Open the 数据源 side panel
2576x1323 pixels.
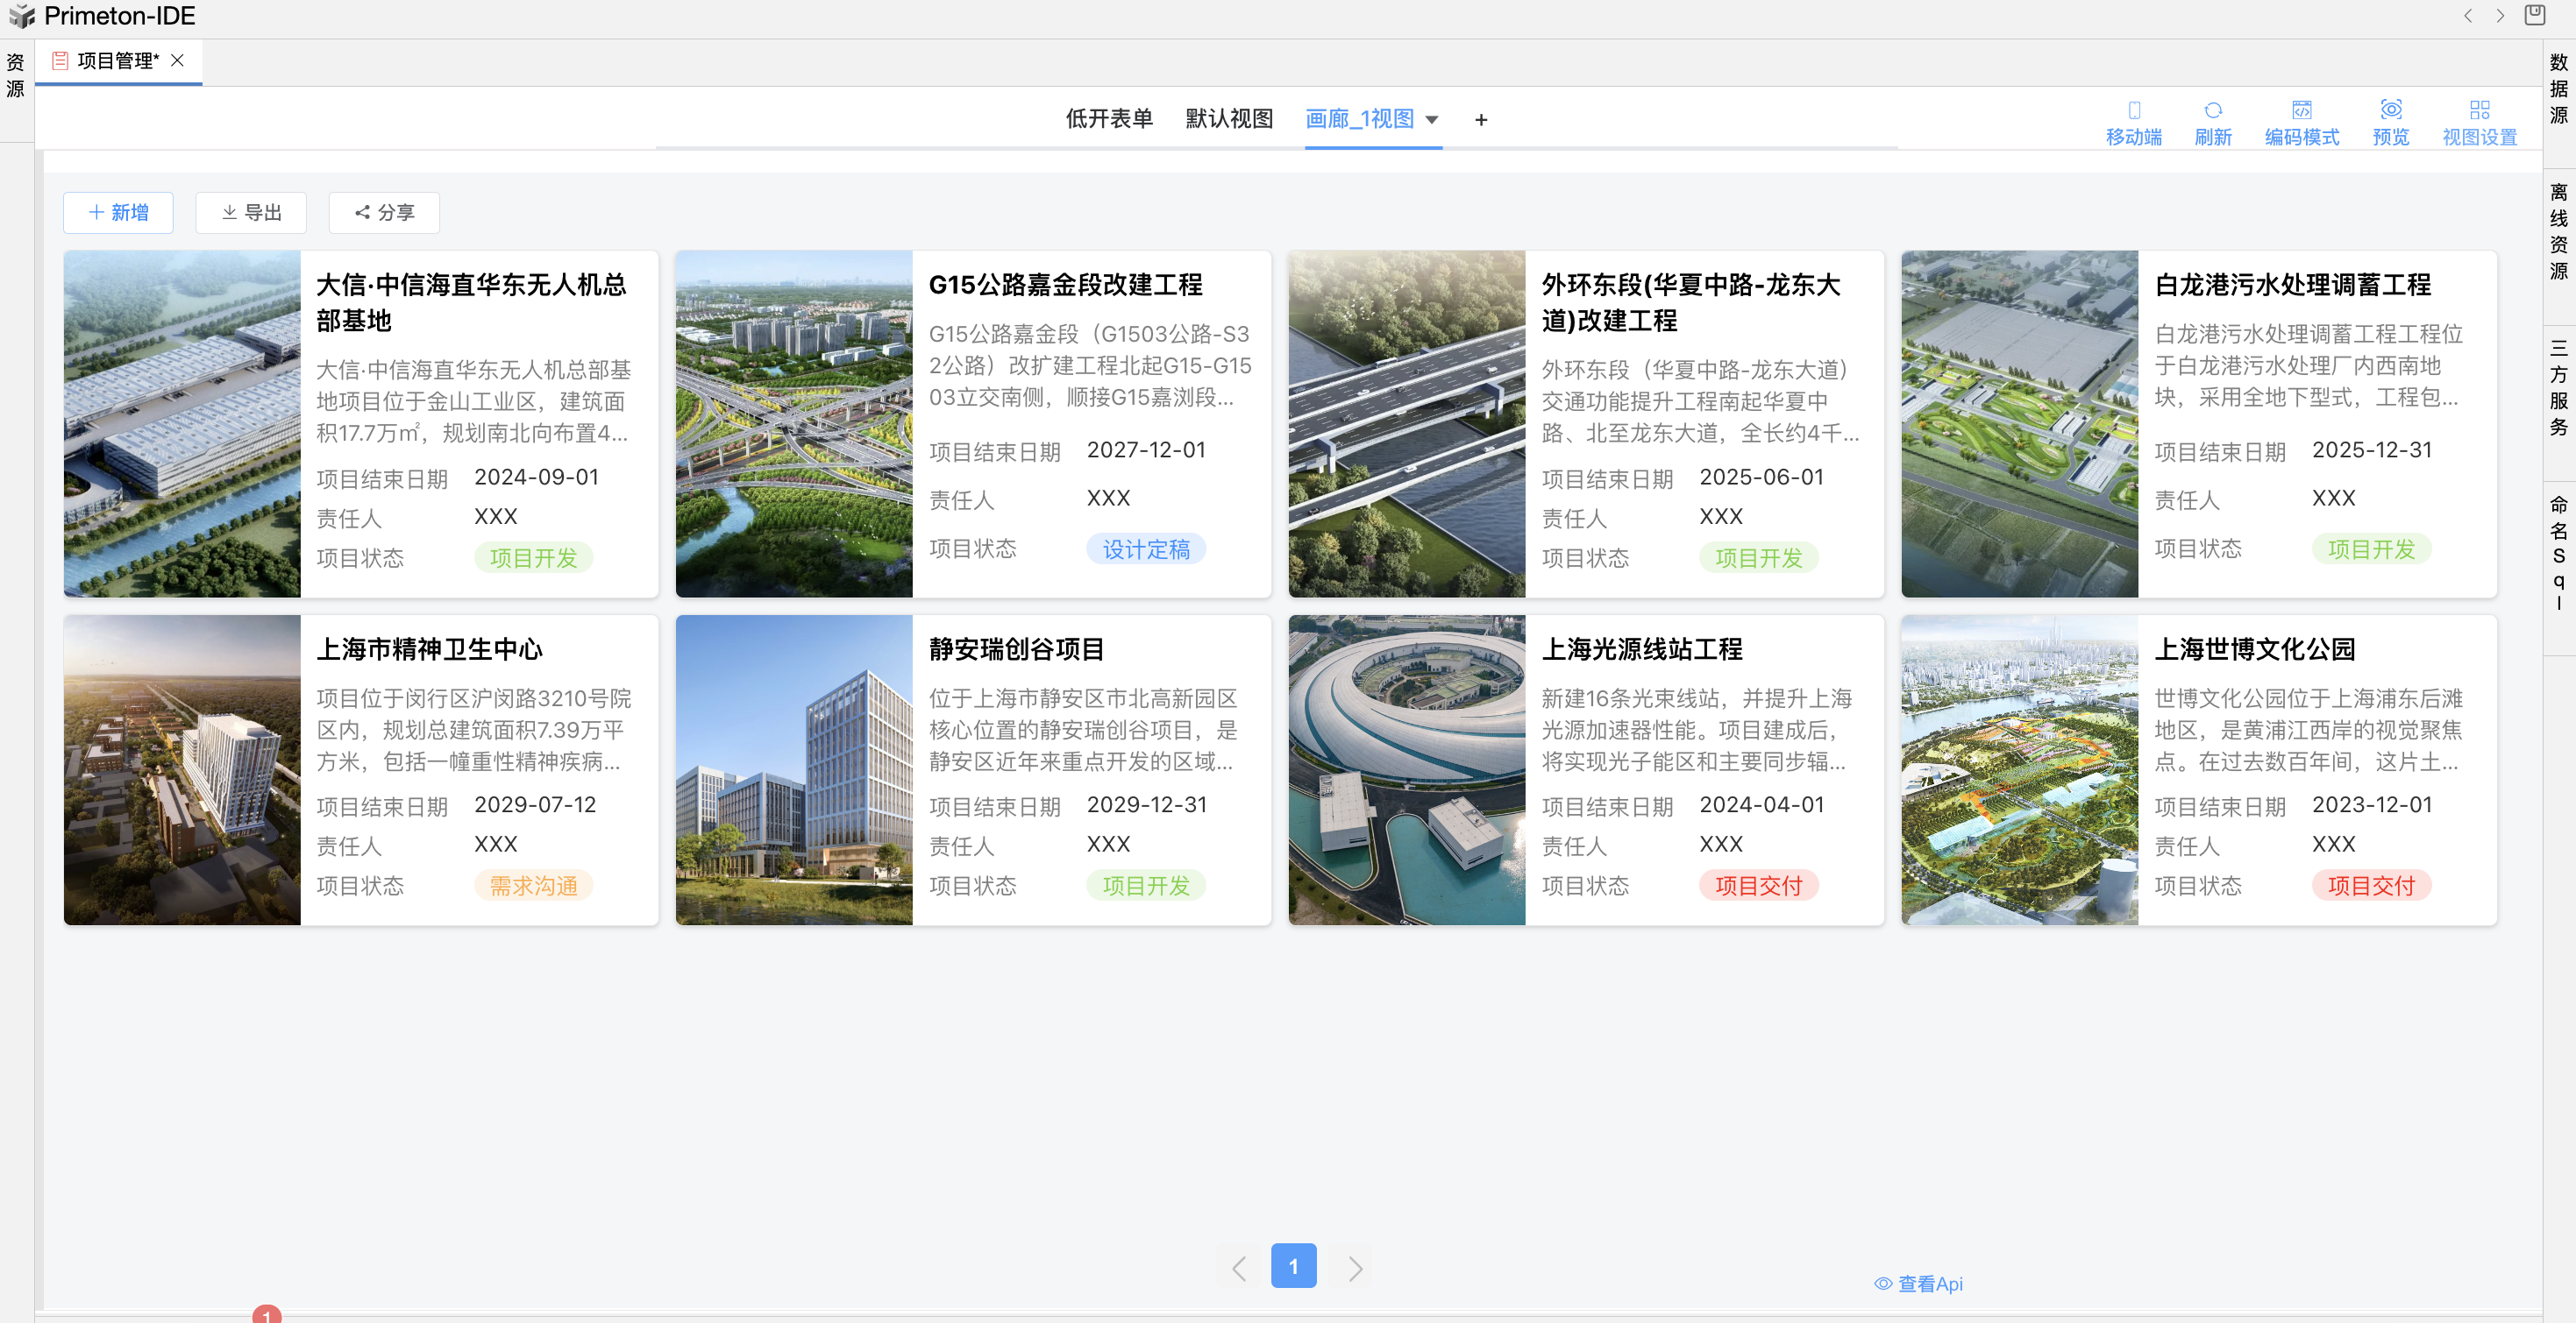tap(2559, 90)
